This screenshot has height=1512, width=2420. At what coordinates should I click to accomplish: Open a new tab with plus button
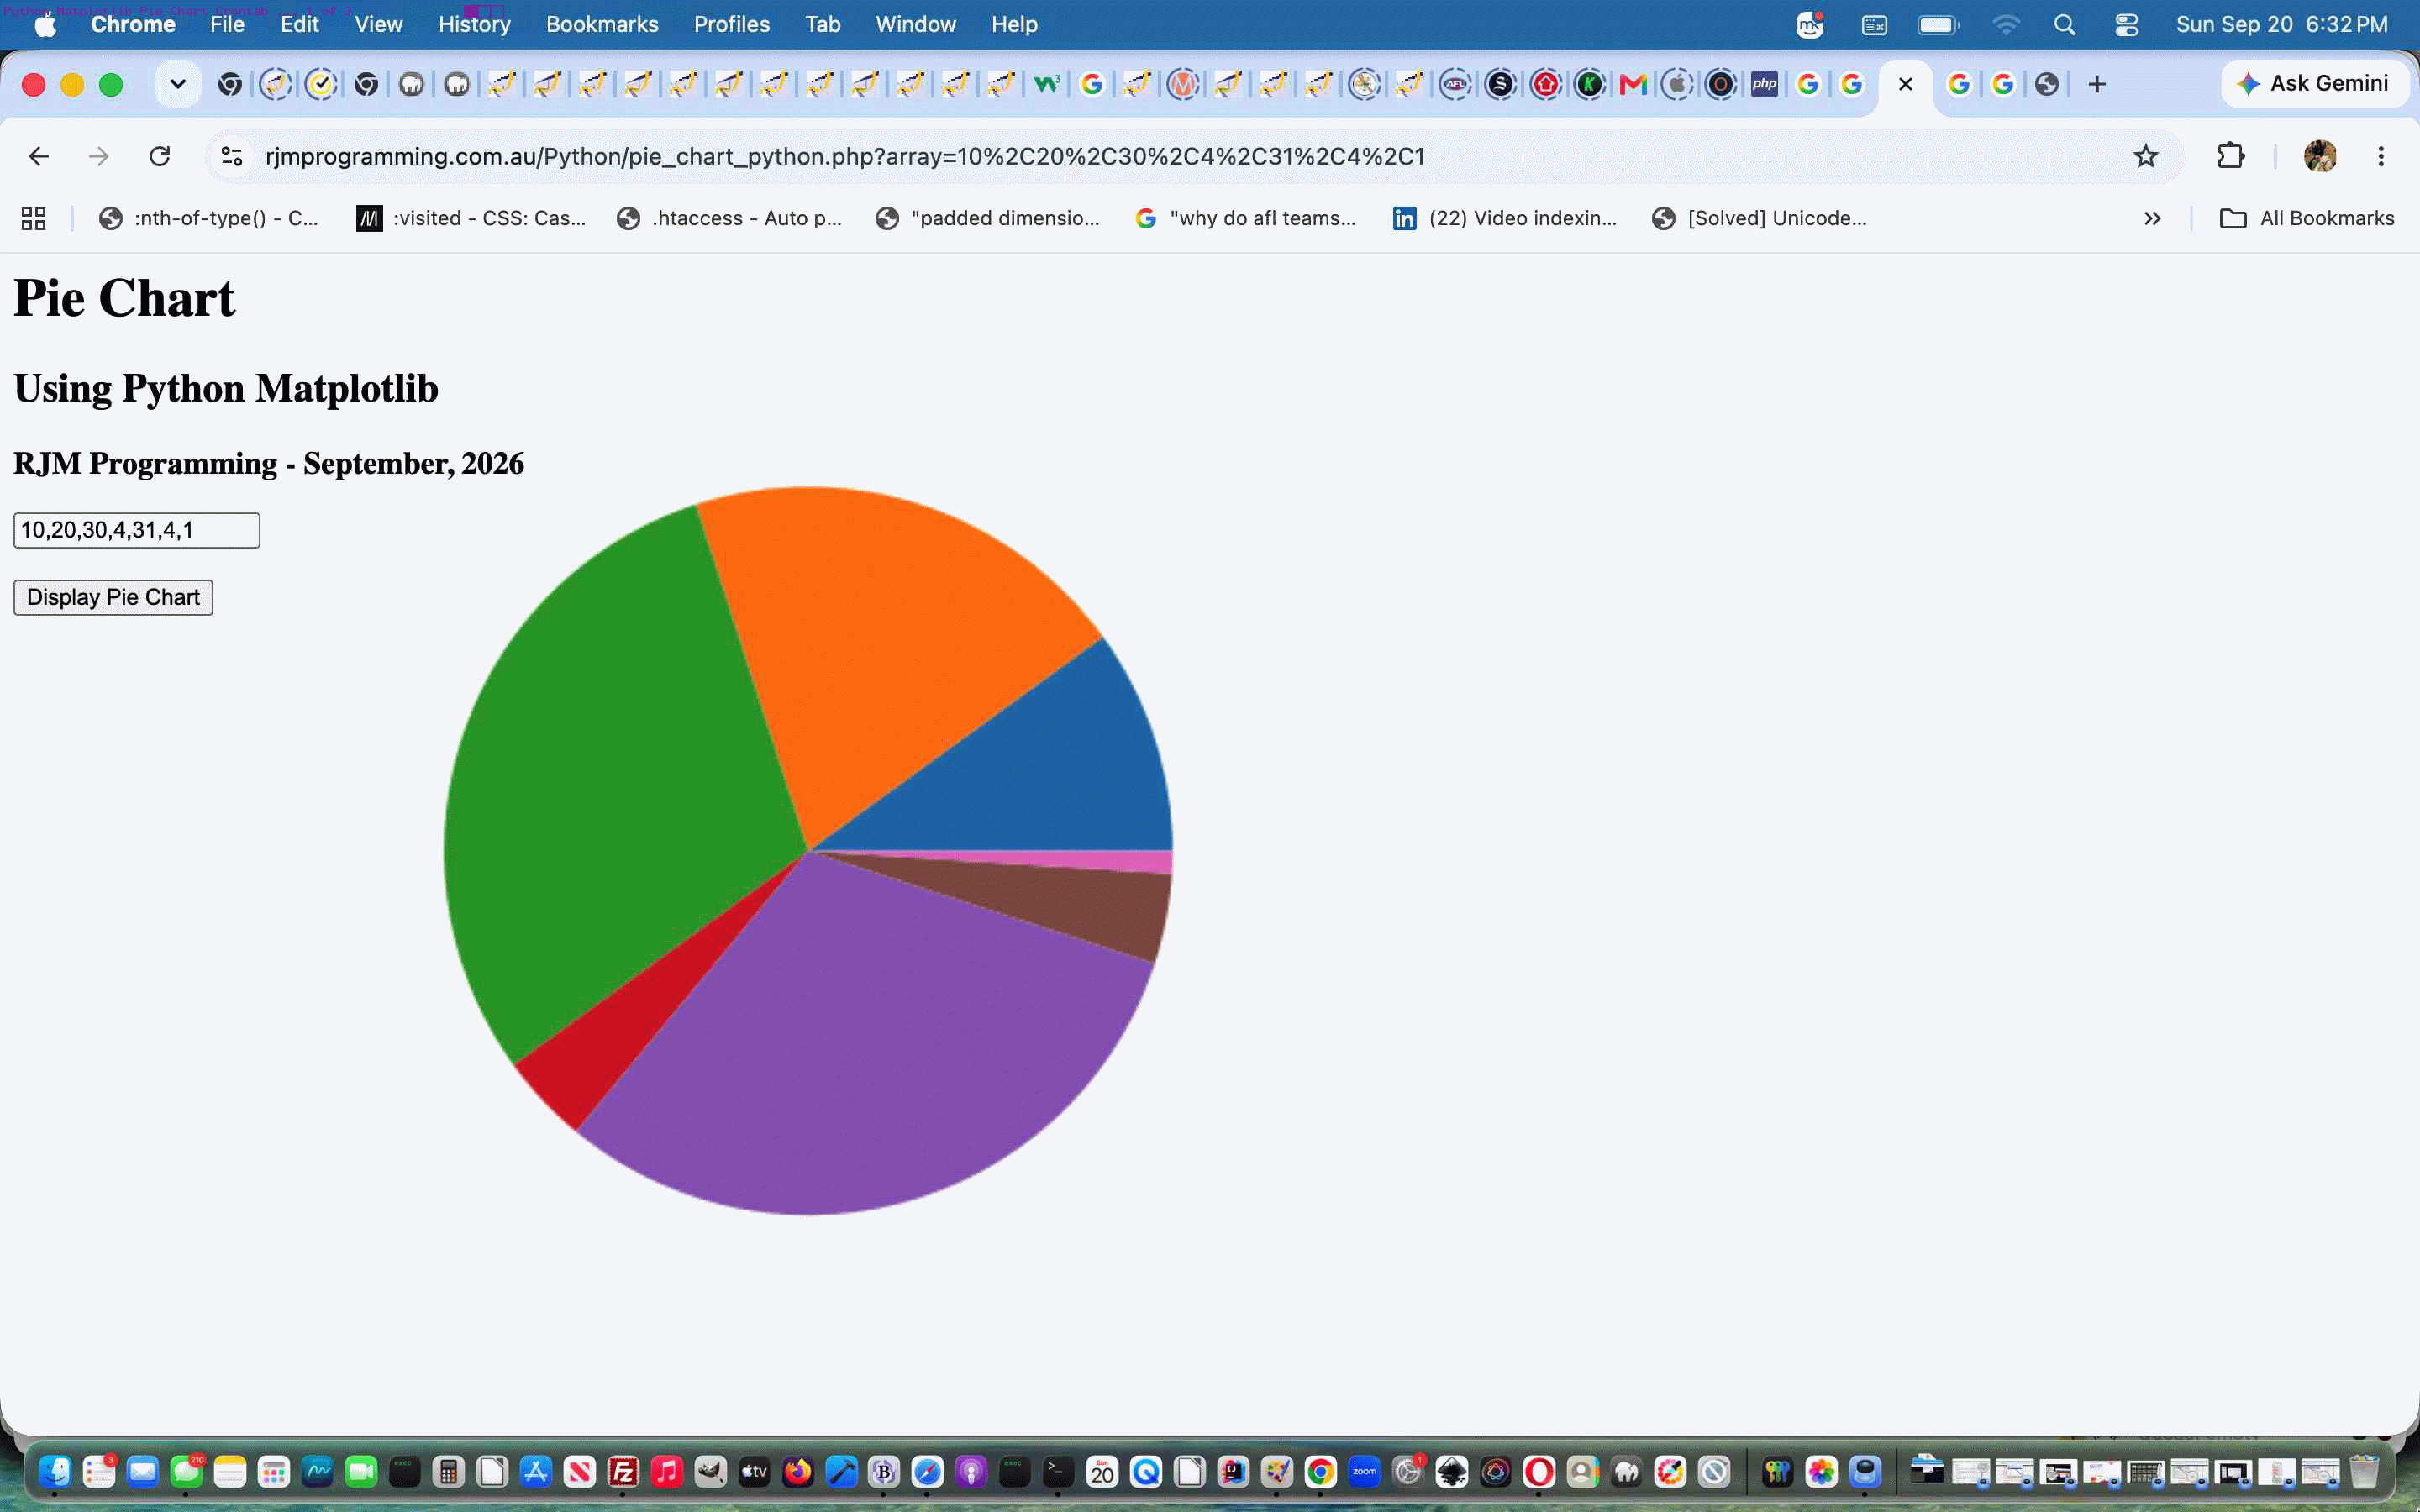point(2097,84)
